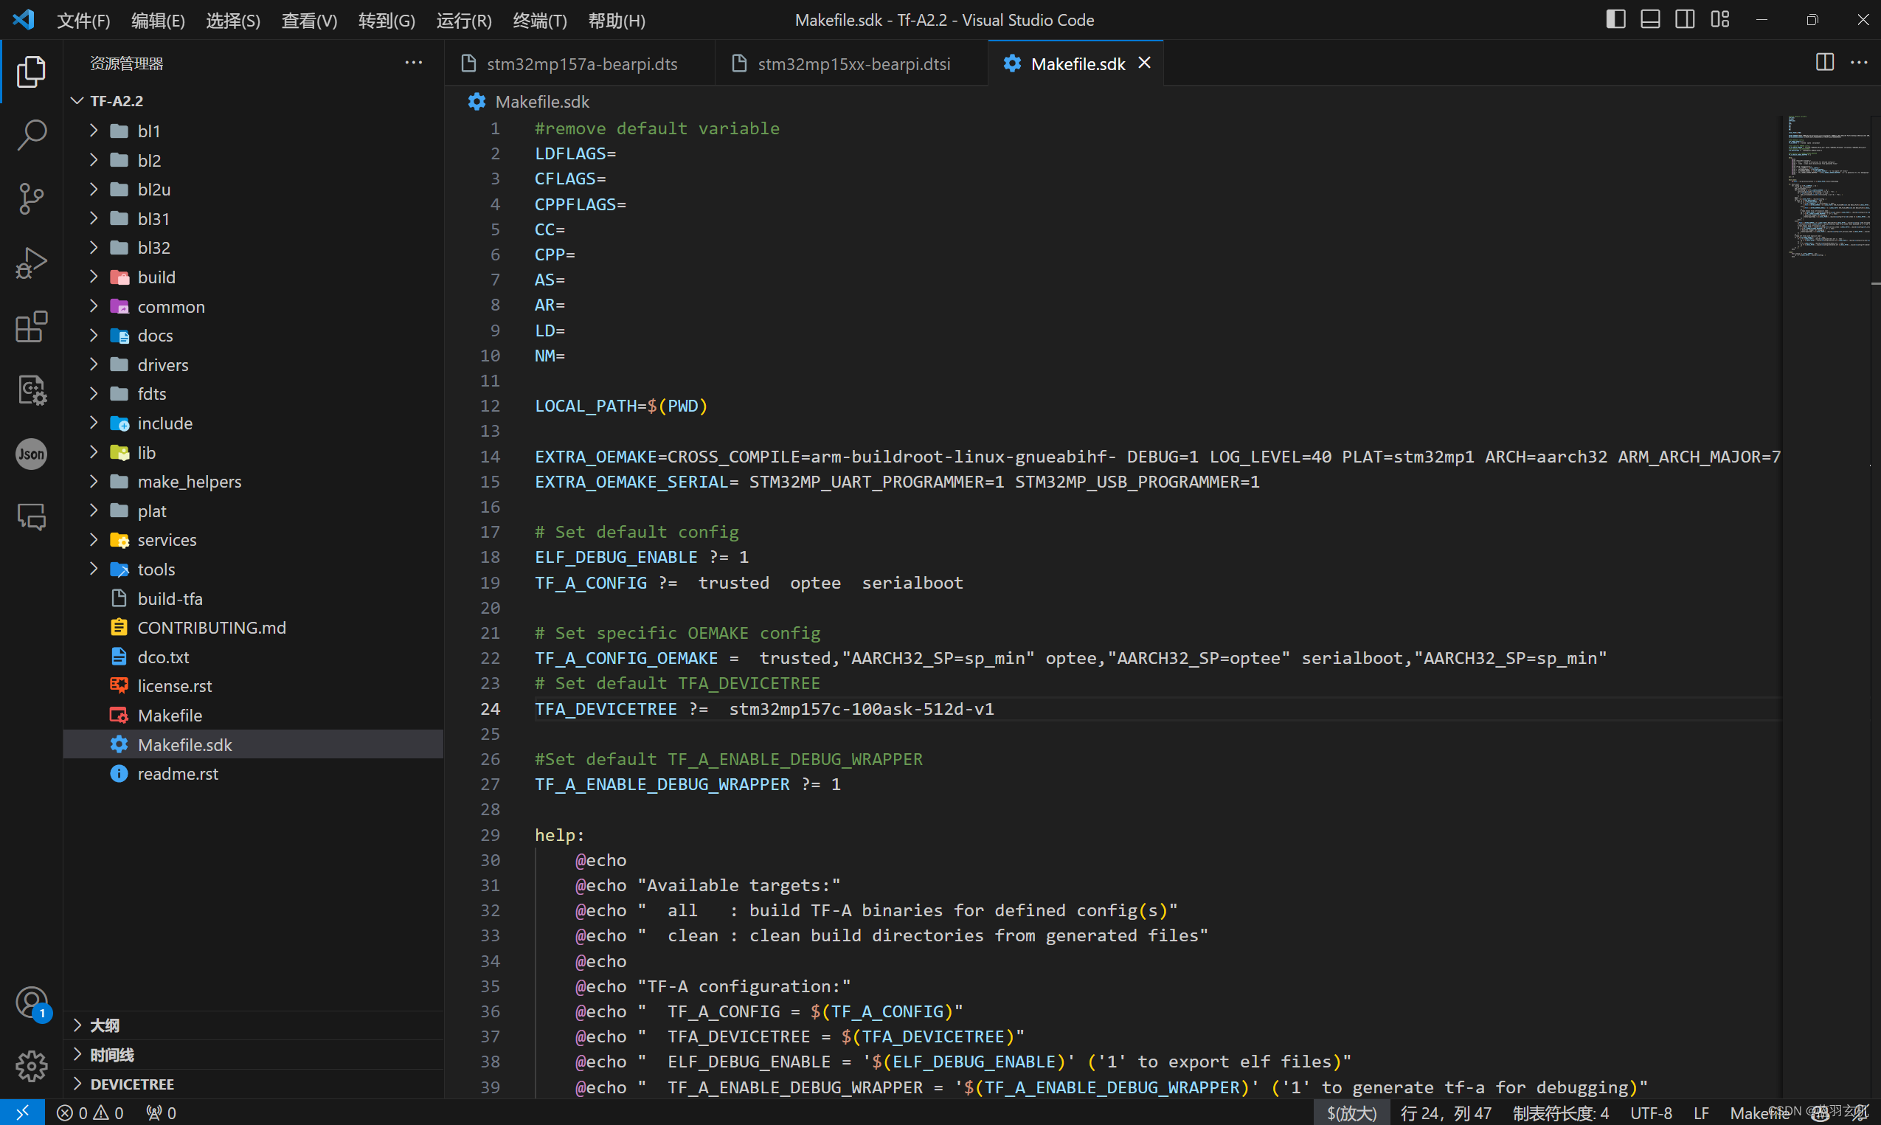
Task: Open Explorer views and more actions ellipsis
Action: 414,63
